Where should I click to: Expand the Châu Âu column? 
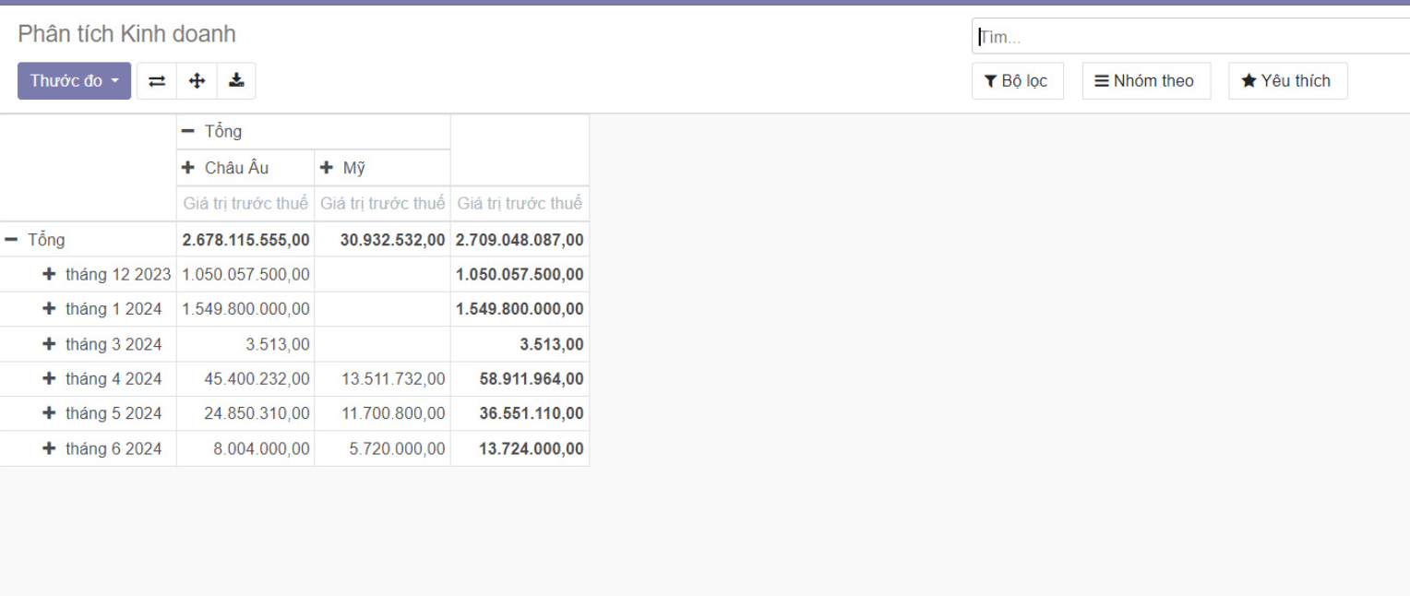pos(227,168)
